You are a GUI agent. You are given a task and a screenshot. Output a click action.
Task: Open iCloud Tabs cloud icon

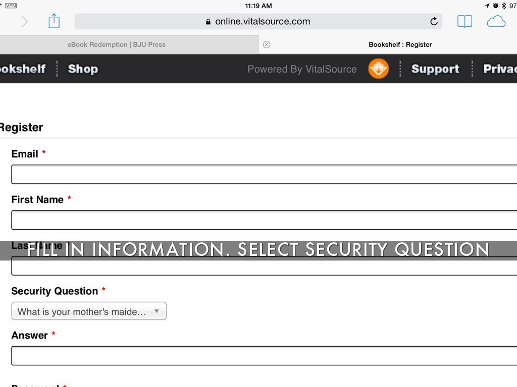coord(496,21)
